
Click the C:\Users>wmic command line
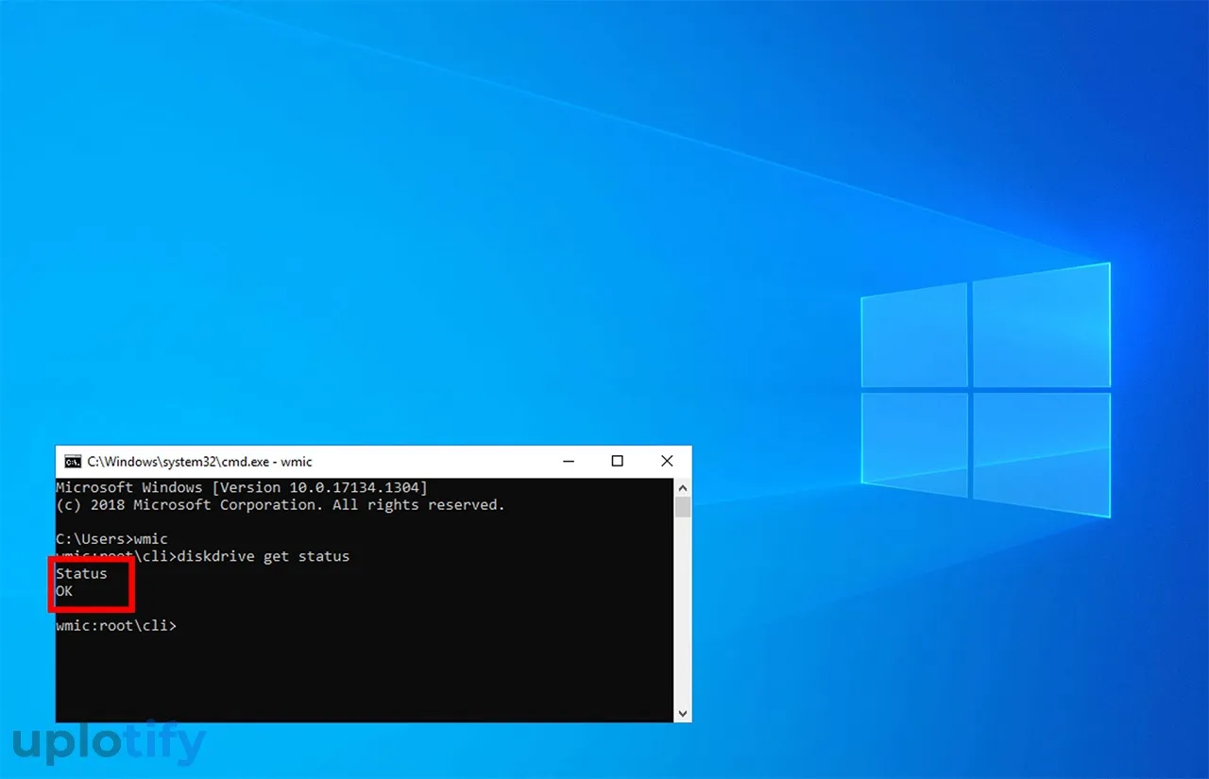point(111,539)
